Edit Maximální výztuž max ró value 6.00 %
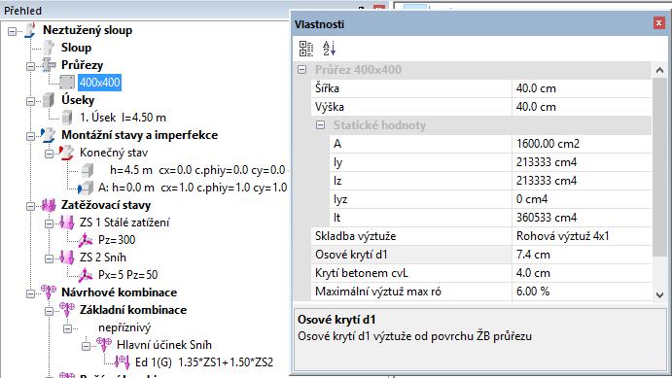This screenshot has width=672, height=378. tap(582, 292)
